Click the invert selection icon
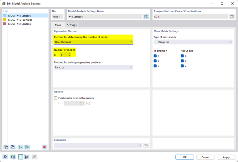238x162 pixels. click(x=27, y=147)
